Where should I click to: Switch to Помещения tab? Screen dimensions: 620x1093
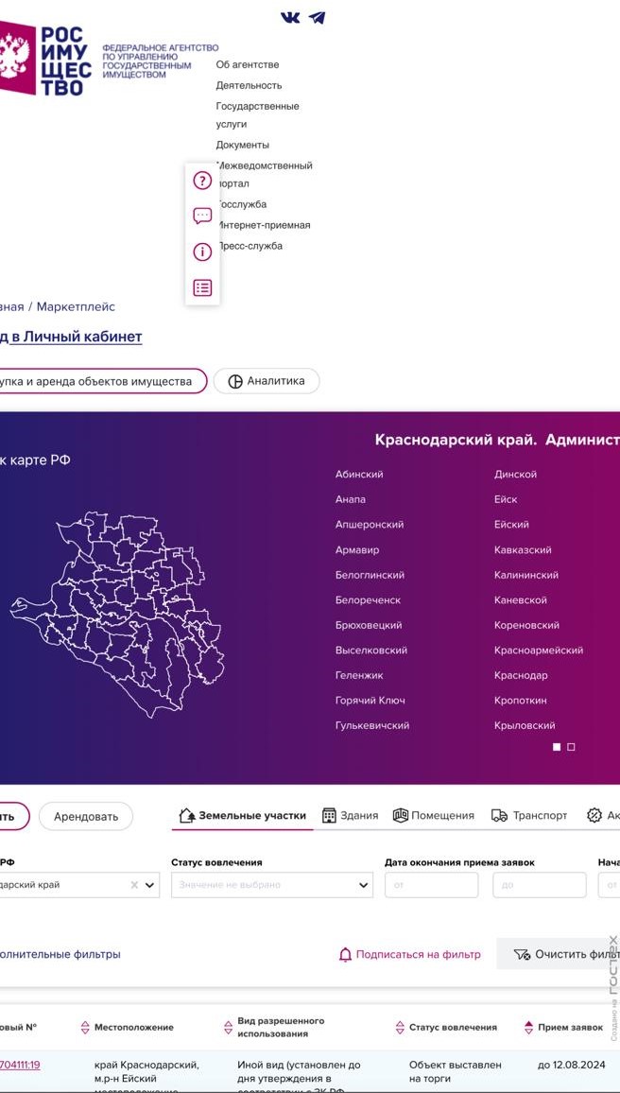point(433,815)
